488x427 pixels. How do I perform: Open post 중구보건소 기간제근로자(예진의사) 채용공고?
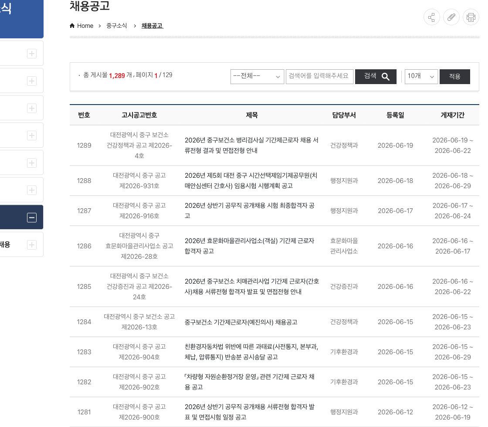click(241, 322)
